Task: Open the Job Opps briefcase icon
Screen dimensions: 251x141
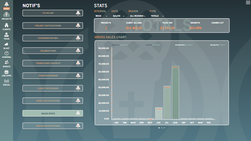Action: click(7, 73)
